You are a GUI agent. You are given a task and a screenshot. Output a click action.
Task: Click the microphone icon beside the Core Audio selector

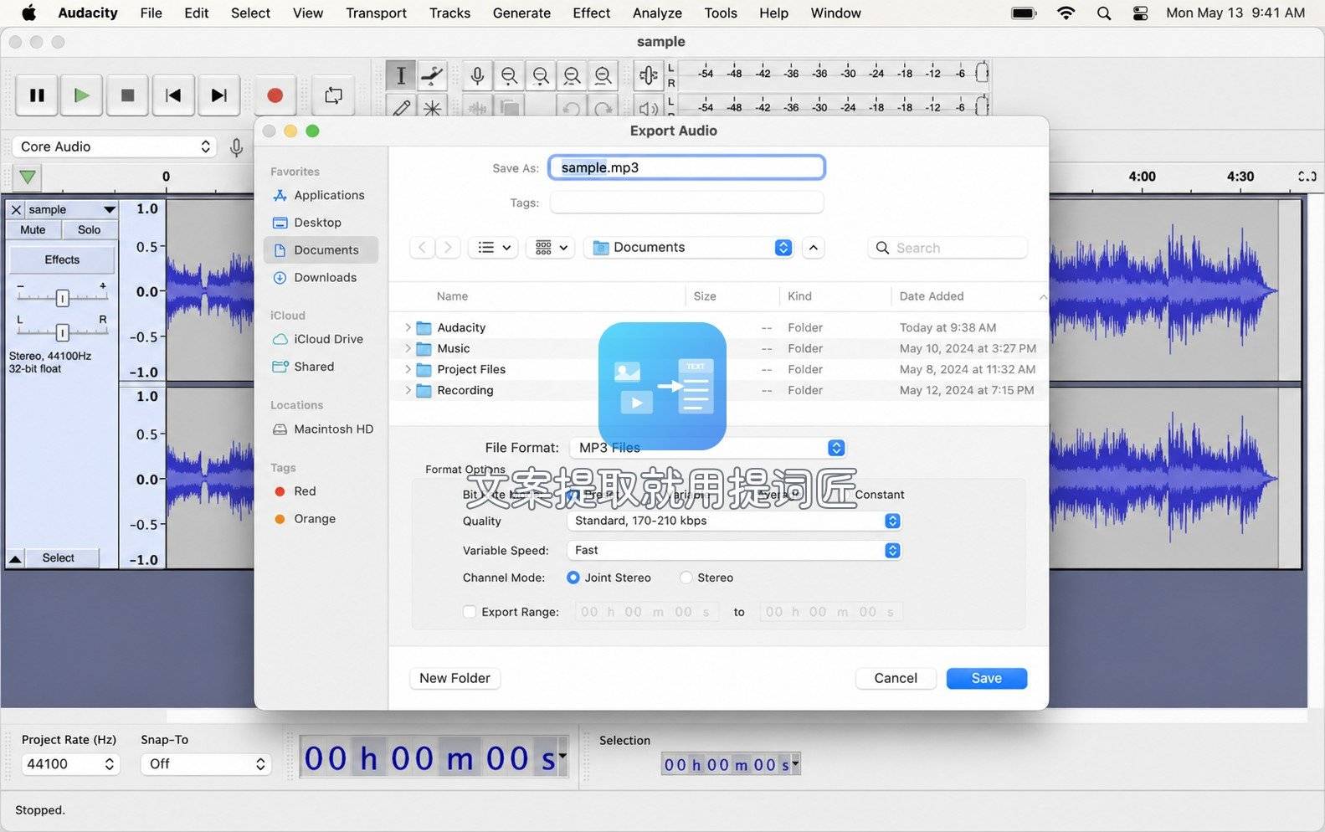(x=237, y=147)
